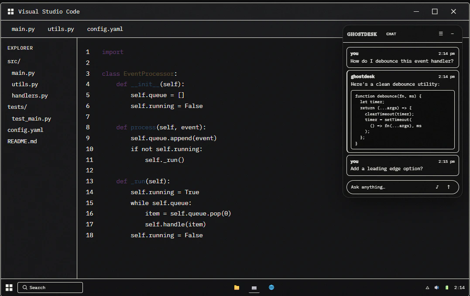Open the Start grid icon in taskbar
The width and height of the screenshot is (470, 296).
8,287
